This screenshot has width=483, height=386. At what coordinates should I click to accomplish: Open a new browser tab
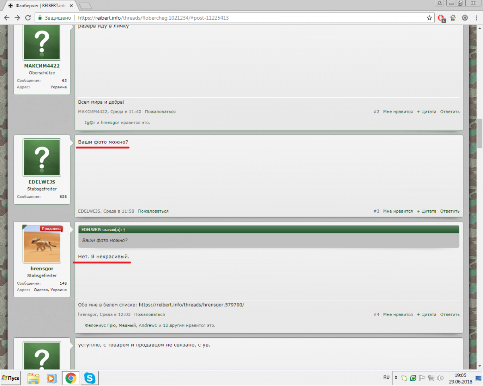click(85, 6)
